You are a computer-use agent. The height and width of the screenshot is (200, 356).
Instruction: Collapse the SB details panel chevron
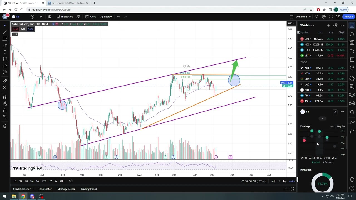click(322, 119)
